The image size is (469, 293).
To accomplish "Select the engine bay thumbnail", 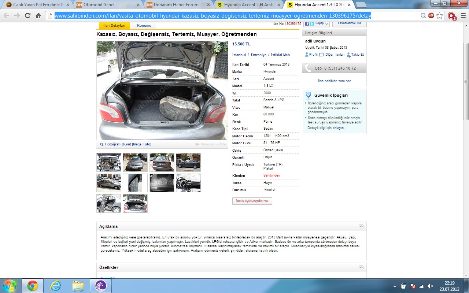I will tap(109, 162).
